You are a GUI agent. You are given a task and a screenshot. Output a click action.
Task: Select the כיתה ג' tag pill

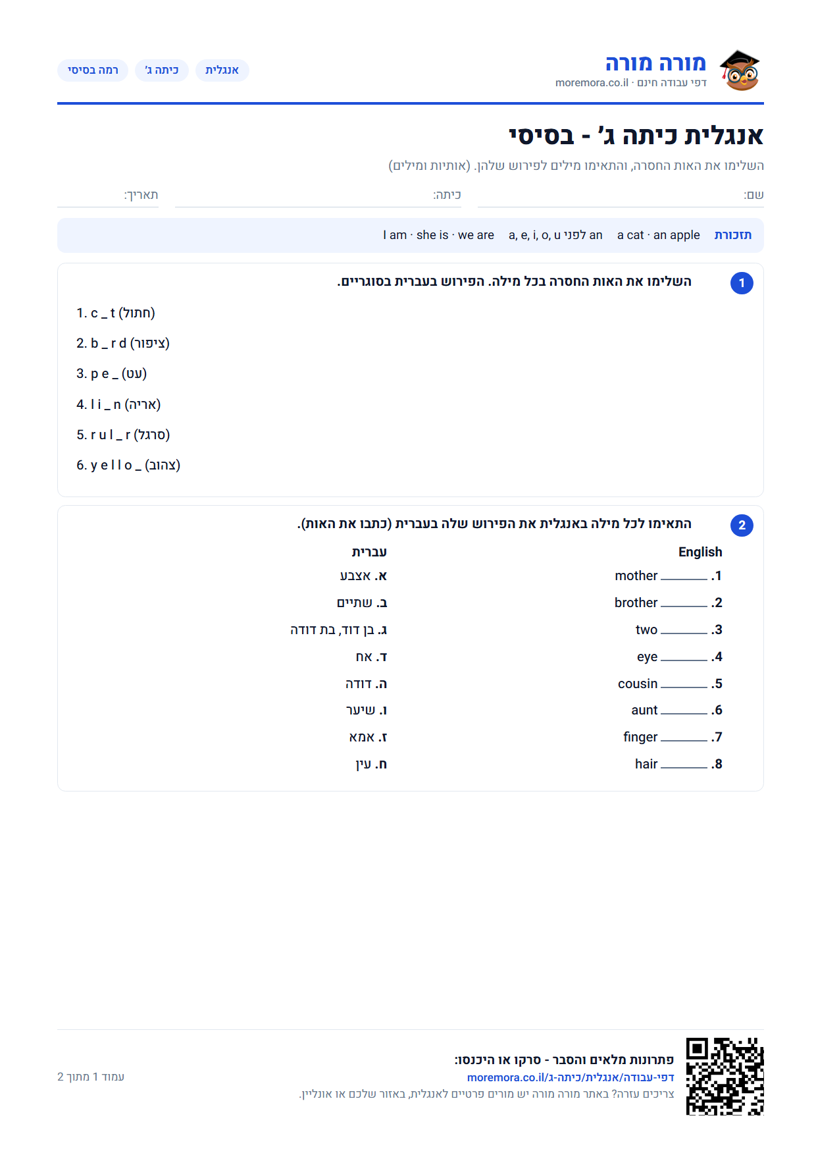162,70
